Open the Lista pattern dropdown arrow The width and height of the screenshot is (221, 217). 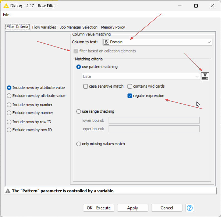point(197,76)
